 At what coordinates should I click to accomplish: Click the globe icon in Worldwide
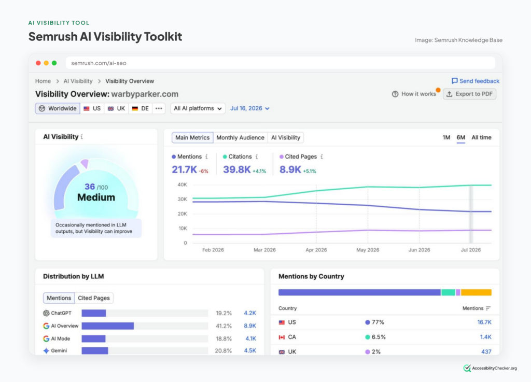coord(42,108)
